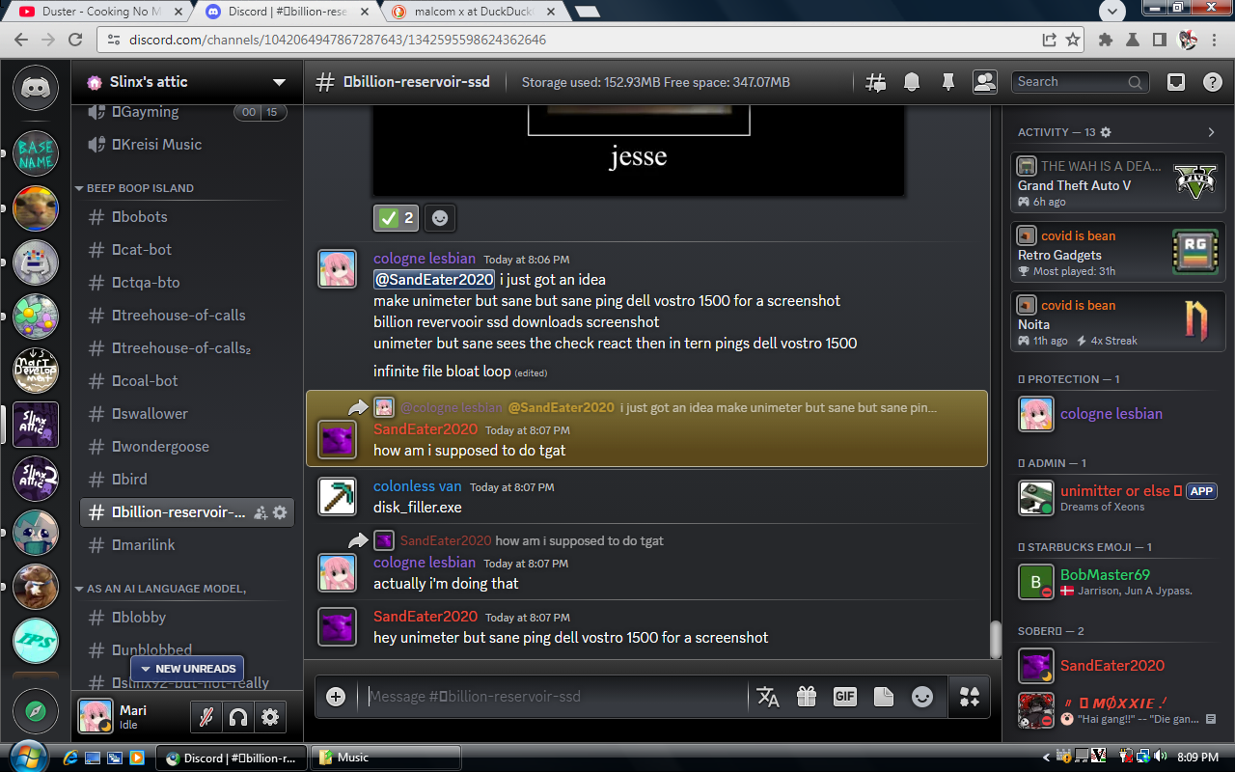Open the Threads icon in channel header
The height and width of the screenshot is (772, 1235).
(876, 82)
